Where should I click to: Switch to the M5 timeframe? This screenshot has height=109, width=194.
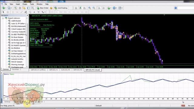57,12
